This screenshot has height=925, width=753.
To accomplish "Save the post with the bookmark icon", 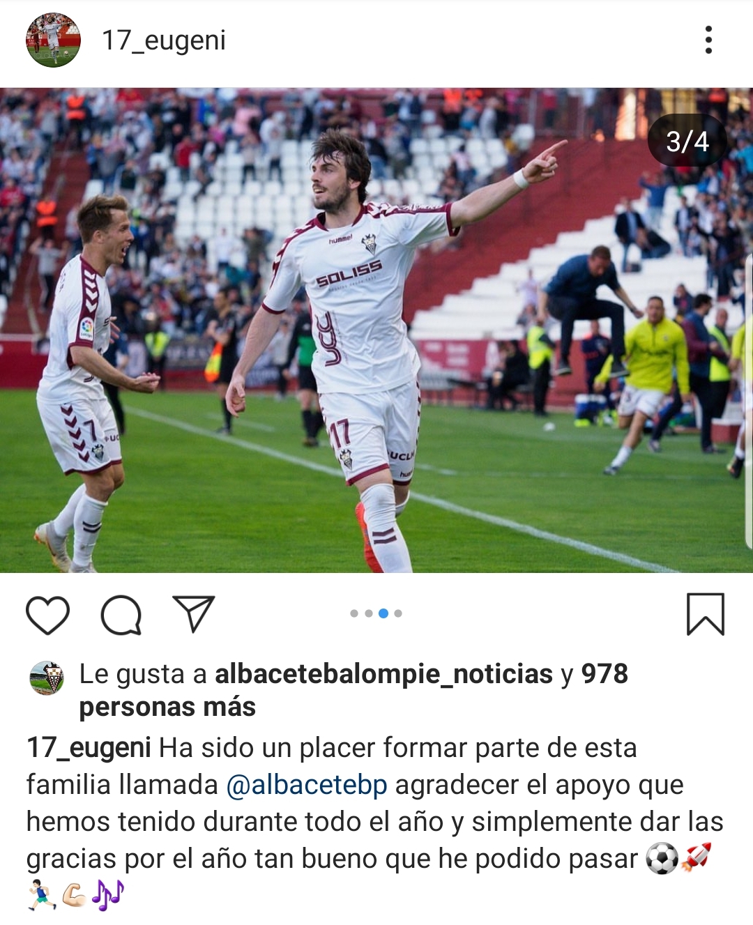I will [x=706, y=614].
